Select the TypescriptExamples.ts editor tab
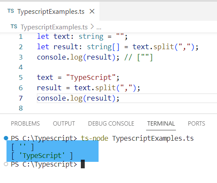 point(50,11)
